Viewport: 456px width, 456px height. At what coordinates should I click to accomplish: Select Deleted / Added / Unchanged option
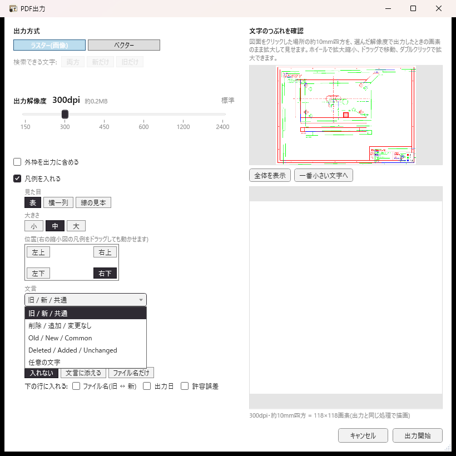pyautogui.click(x=86, y=350)
